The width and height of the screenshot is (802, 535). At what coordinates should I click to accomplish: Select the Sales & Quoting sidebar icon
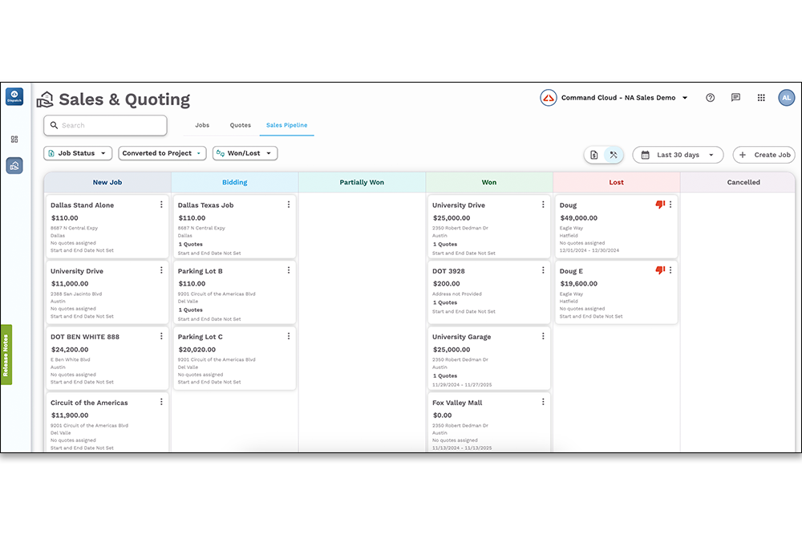coord(14,166)
